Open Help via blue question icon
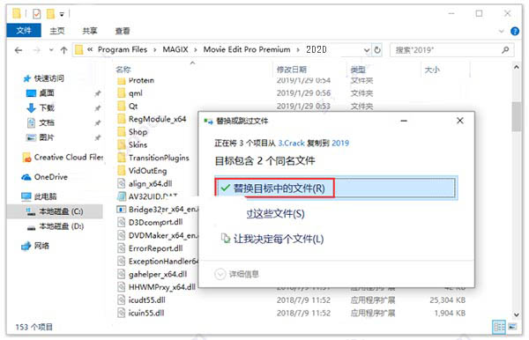The height and width of the screenshot is (340, 529). (515, 32)
